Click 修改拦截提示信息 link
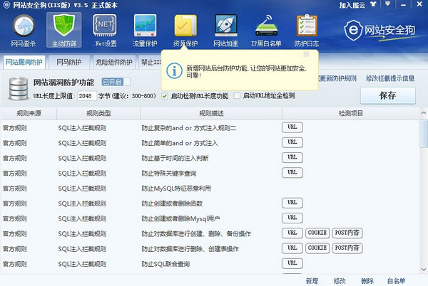Screen dimensions: 428x286 [390, 78]
